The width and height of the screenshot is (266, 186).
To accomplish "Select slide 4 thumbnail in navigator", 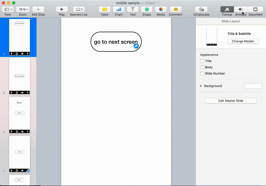I will [x=20, y=154].
